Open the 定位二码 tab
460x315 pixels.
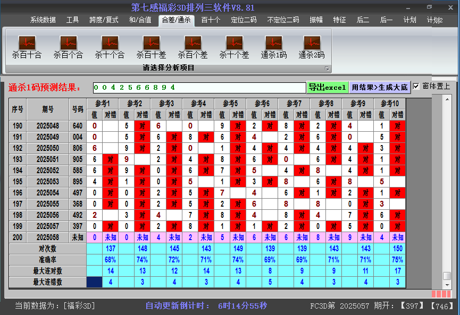point(244,20)
